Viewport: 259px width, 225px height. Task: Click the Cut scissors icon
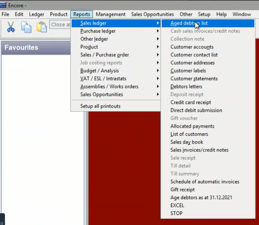click(x=11, y=27)
